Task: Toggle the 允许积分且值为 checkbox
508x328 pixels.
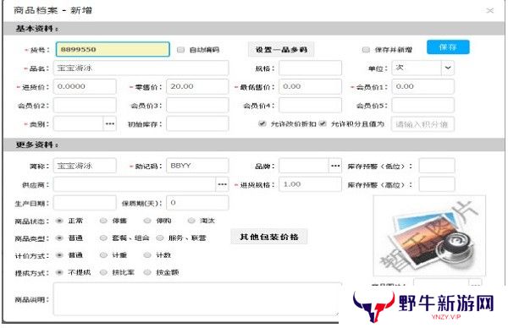Action: click(323, 123)
